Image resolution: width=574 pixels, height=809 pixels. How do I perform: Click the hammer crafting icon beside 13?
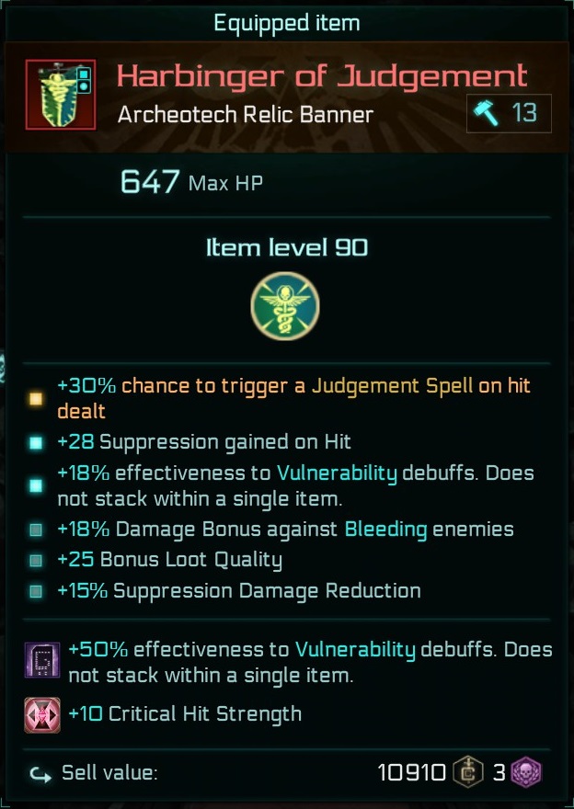[x=487, y=113]
